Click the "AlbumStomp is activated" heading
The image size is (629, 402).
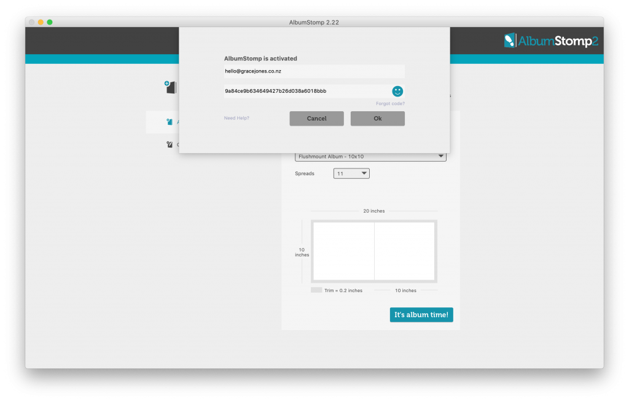[260, 58]
